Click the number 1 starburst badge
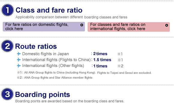The image size is (174, 108). [x=7, y=10]
